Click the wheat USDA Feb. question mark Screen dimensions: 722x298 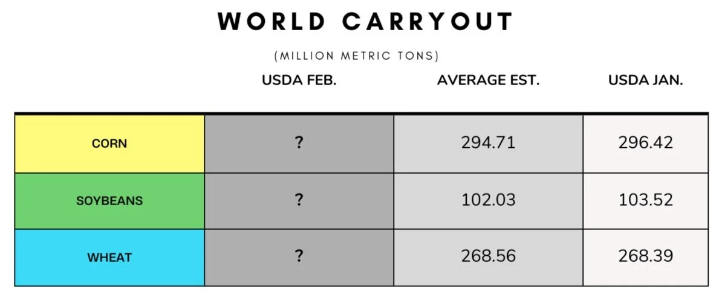tap(299, 256)
